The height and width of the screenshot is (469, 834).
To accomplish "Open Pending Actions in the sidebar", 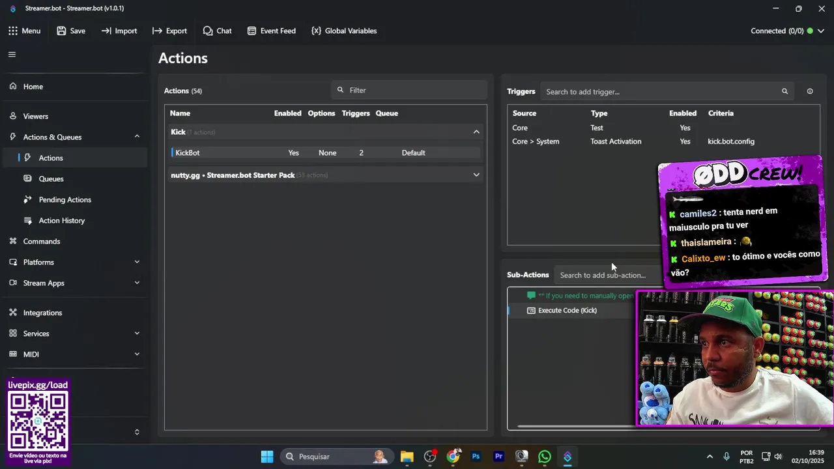I will click(x=74, y=199).
